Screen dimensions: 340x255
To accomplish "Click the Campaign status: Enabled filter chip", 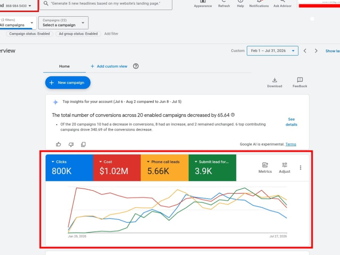I will 30,34.
